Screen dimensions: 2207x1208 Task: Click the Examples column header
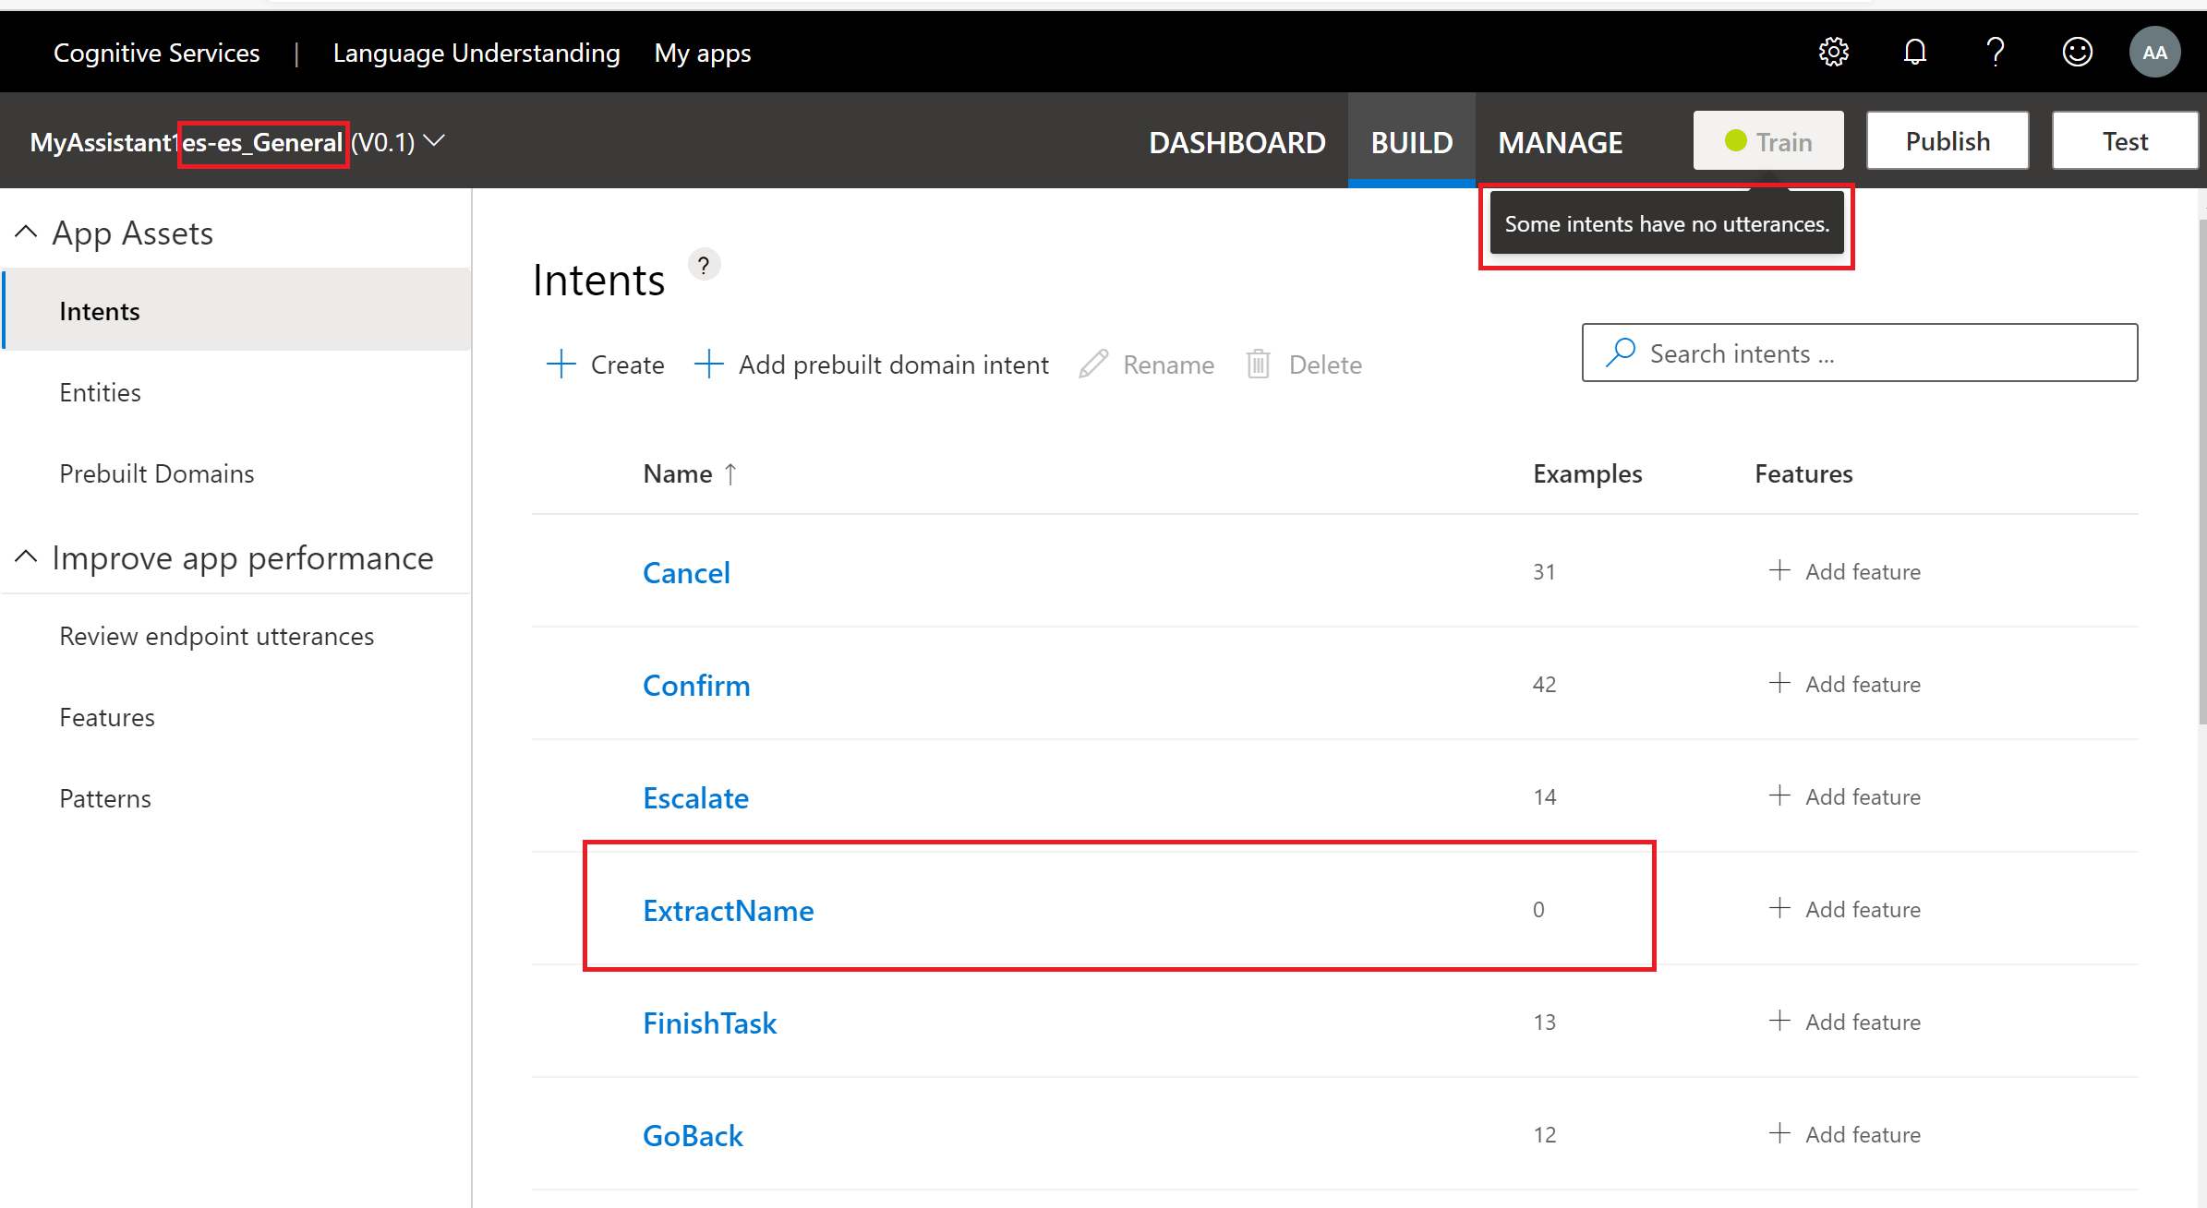click(1587, 473)
